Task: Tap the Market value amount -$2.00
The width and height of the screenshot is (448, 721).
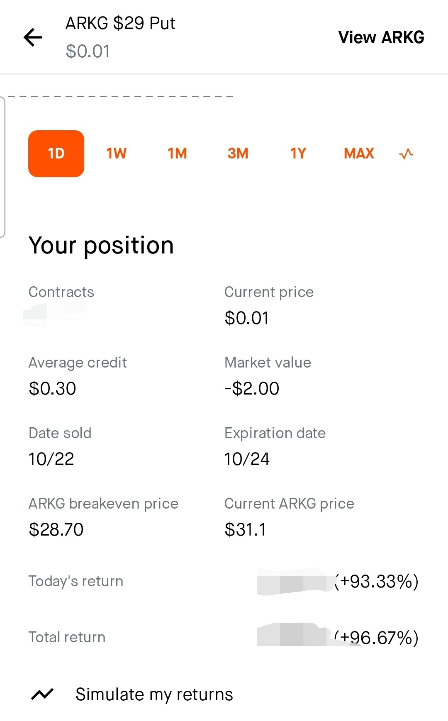Action: coord(252,389)
